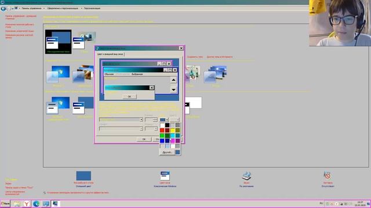Select the Windows 7 Aero theme thumbnail
Screen dimensions: 371x208
coord(58,75)
